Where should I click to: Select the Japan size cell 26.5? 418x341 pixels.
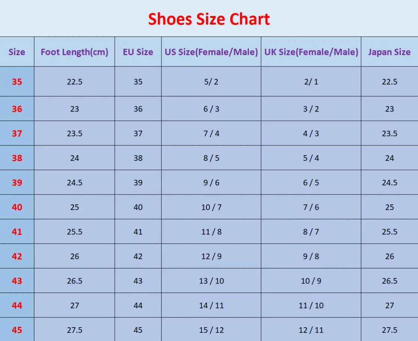point(390,281)
